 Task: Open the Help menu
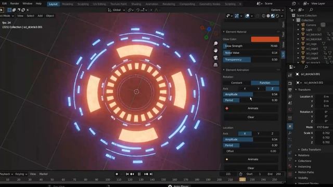click(39, 4)
